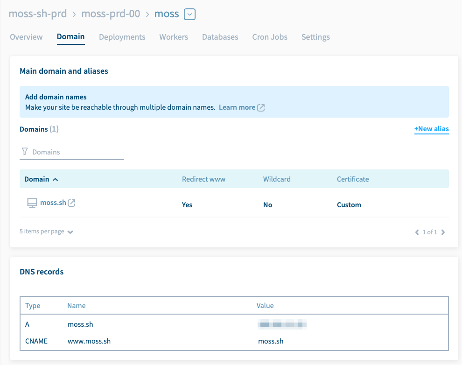The image size is (462, 365).
Task: Sort by the Domain column header
Action: pyautogui.click(x=37, y=179)
